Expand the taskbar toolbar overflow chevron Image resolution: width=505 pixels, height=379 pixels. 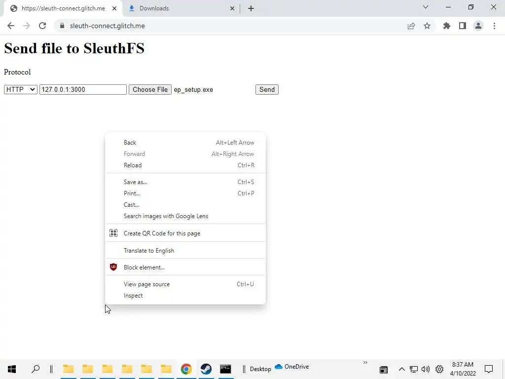[x=365, y=363]
